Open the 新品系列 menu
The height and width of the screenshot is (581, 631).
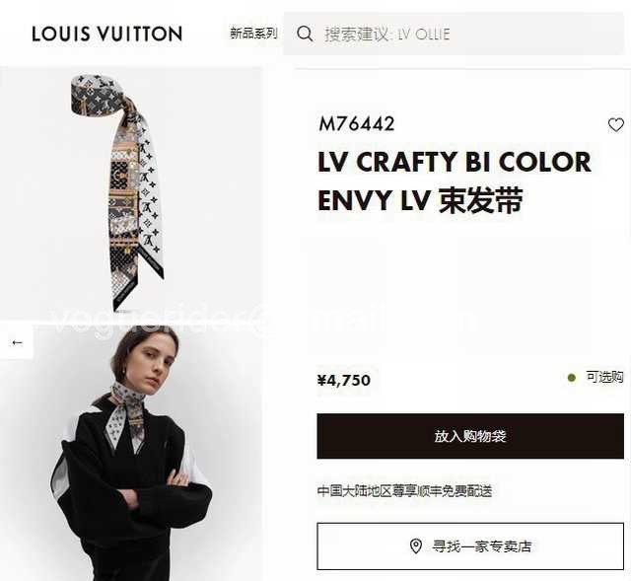pos(253,34)
